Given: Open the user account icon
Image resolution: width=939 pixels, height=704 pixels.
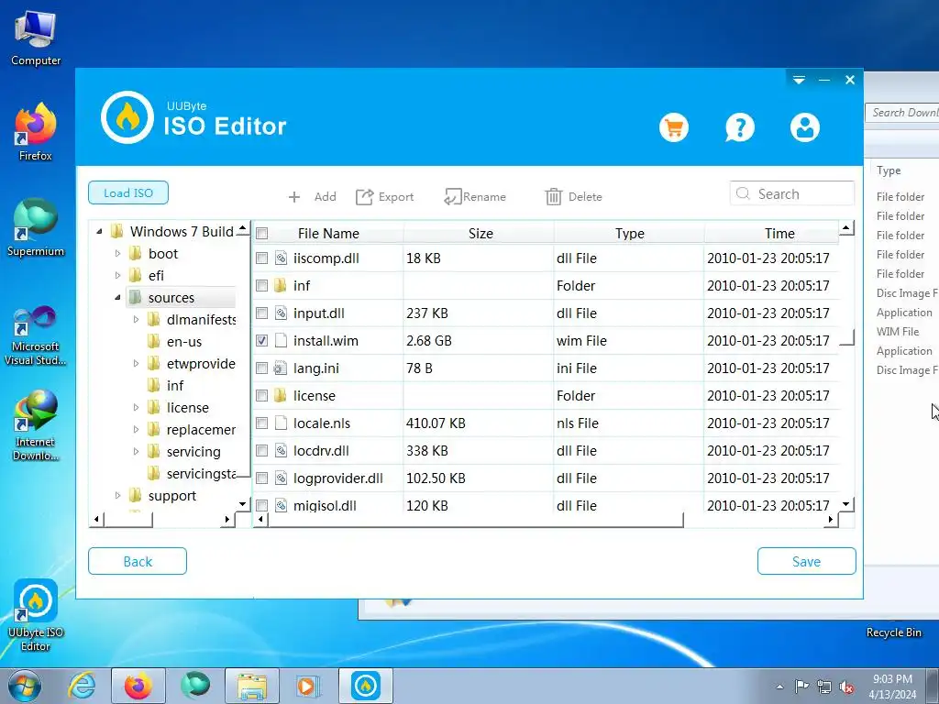Looking at the screenshot, I should (x=805, y=127).
